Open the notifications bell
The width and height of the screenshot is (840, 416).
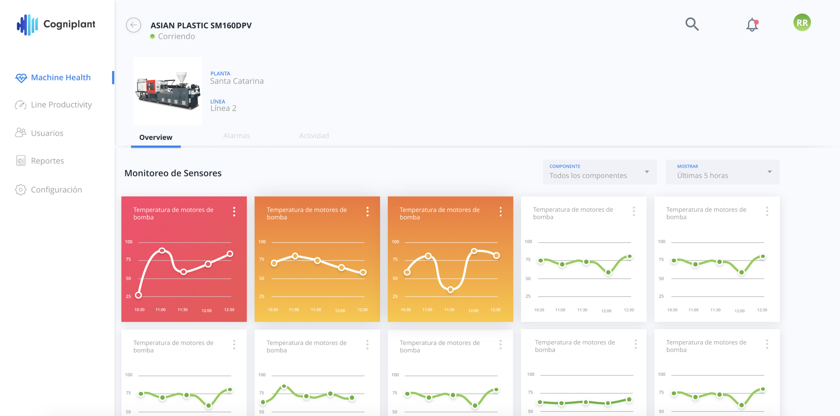[x=752, y=25]
